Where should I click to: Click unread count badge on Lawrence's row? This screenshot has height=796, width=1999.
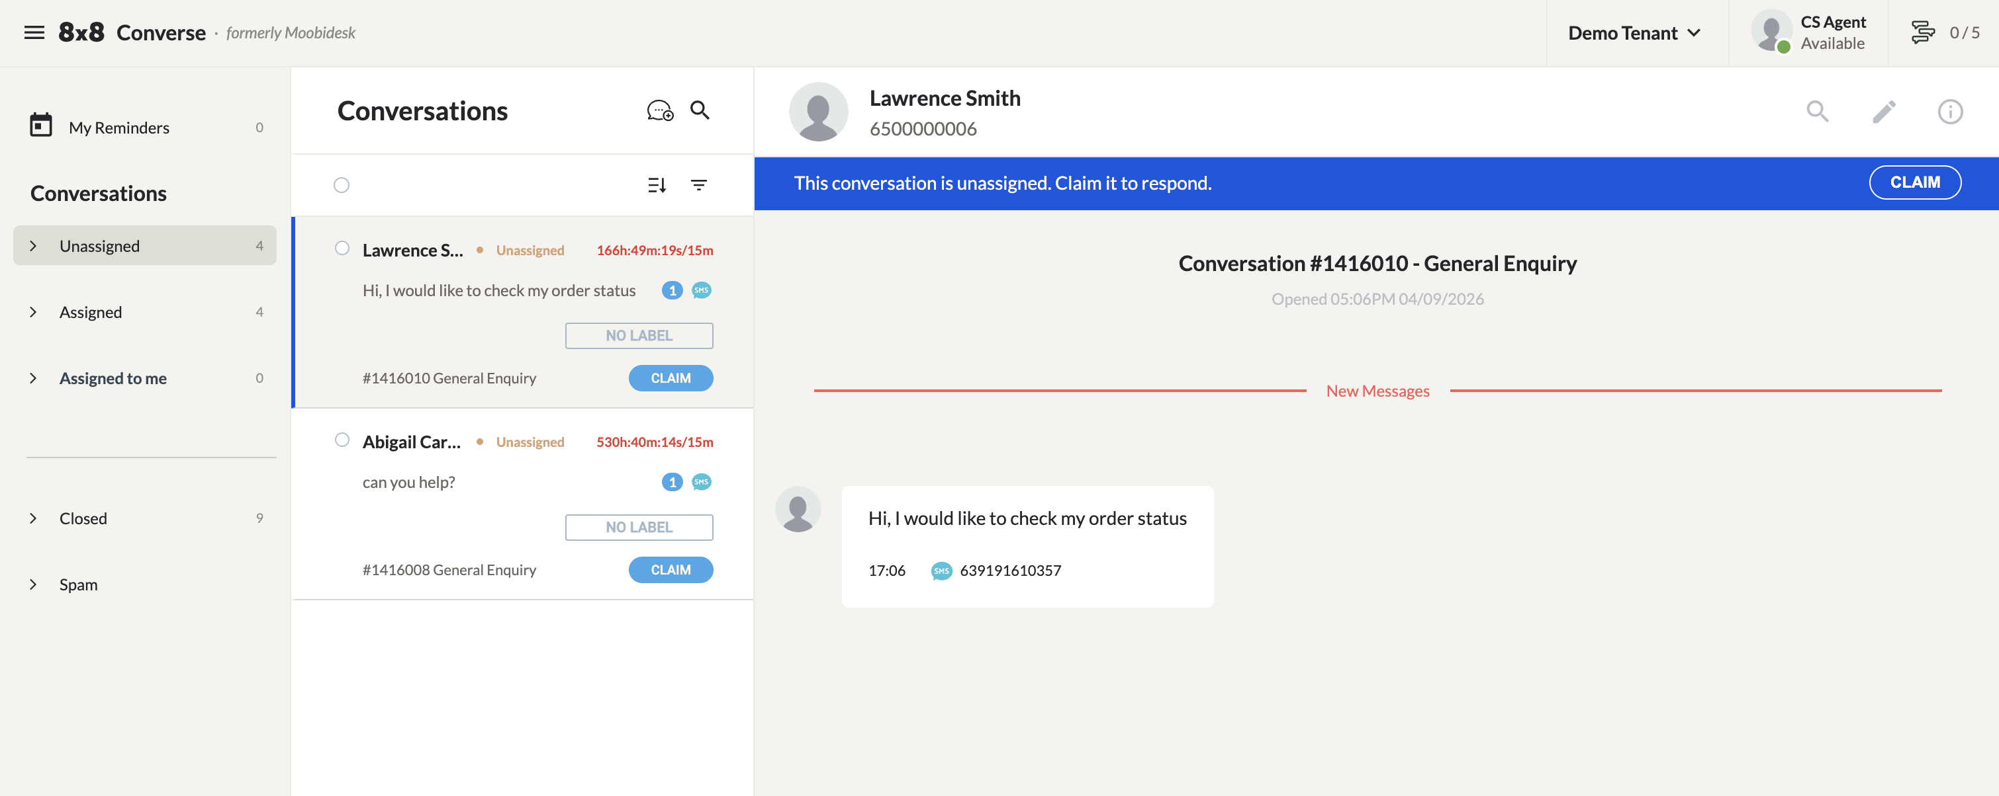click(672, 290)
